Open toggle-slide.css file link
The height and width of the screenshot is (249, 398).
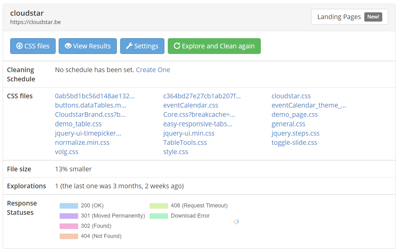(x=294, y=143)
